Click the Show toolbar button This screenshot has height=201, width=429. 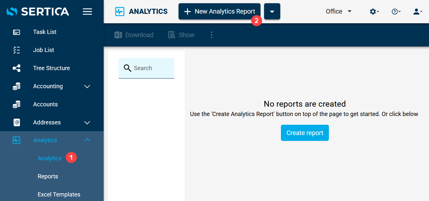point(181,35)
